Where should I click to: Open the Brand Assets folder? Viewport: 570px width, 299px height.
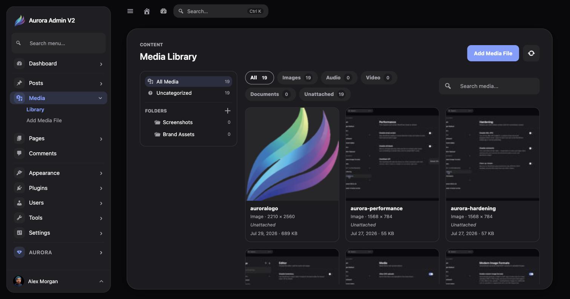click(188, 134)
